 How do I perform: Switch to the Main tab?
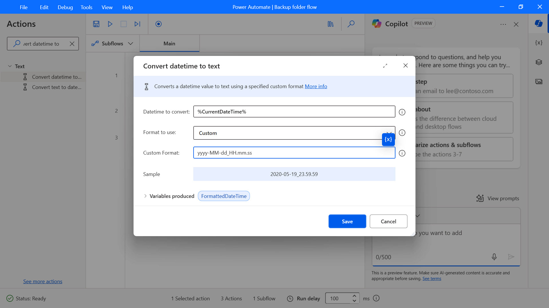tap(169, 43)
